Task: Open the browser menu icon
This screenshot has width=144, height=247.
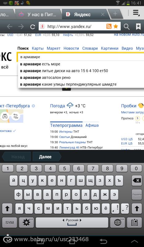Action: 136,13
